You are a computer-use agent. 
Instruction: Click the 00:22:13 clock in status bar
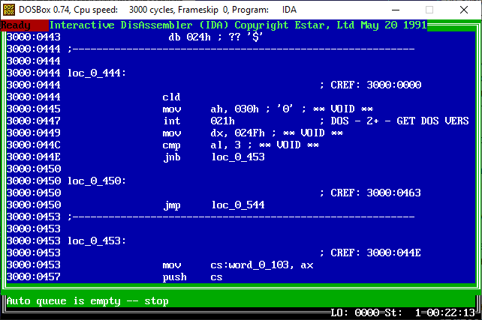click(451, 313)
